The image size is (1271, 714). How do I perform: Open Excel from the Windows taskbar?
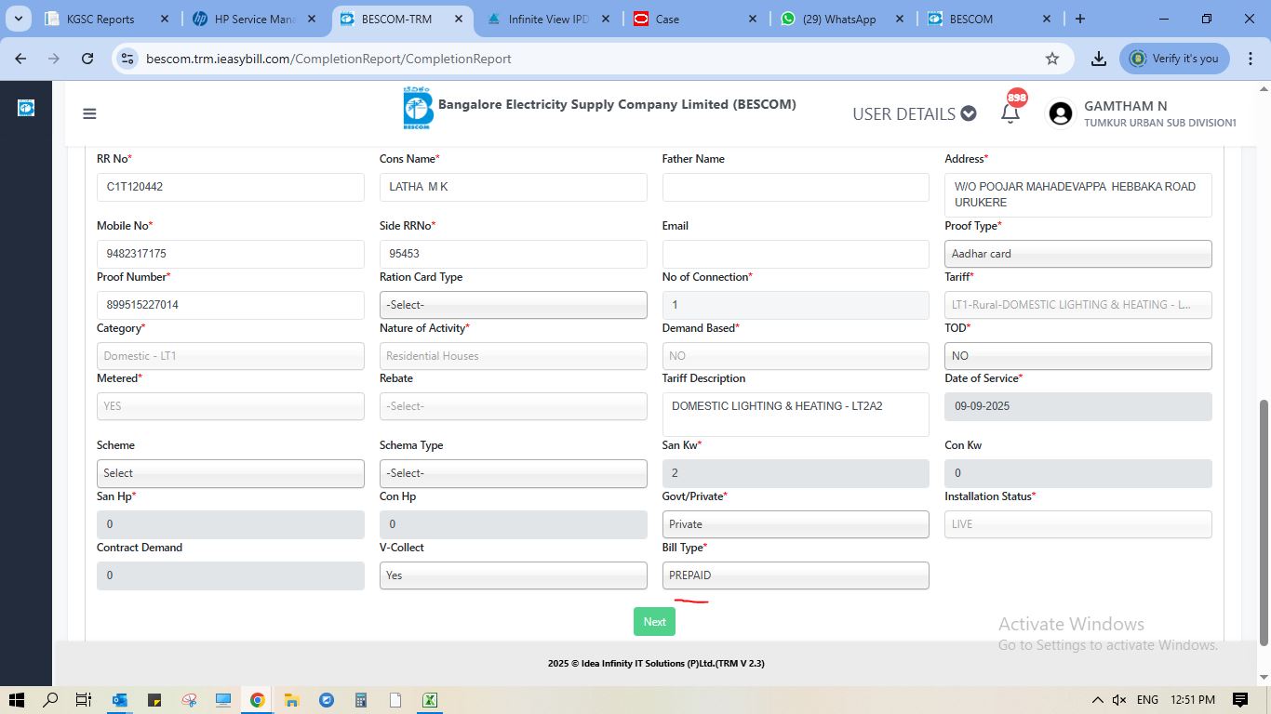point(429,700)
